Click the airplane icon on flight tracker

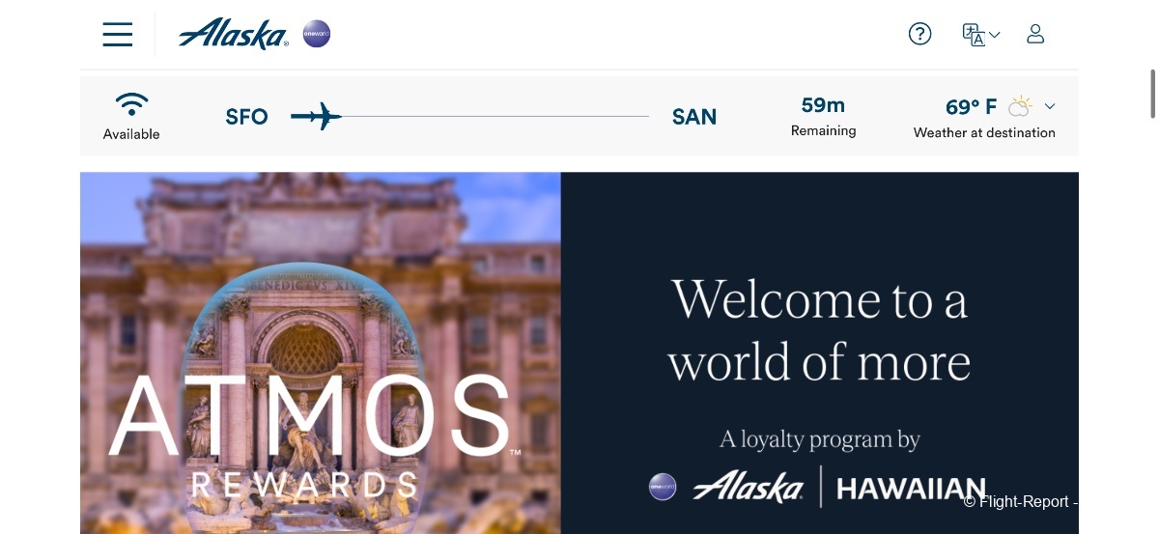tap(317, 117)
